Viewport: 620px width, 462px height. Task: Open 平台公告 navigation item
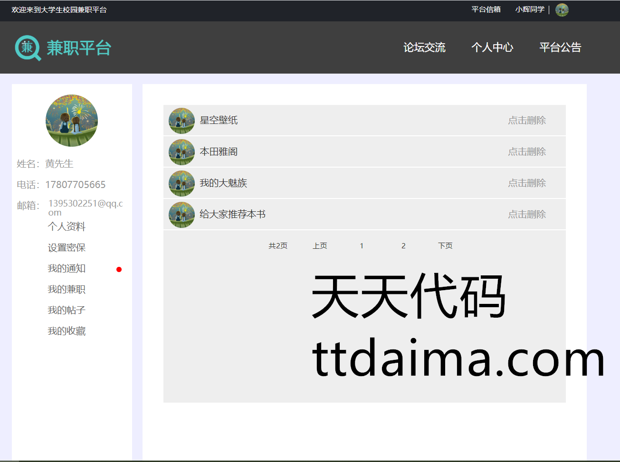[560, 47]
